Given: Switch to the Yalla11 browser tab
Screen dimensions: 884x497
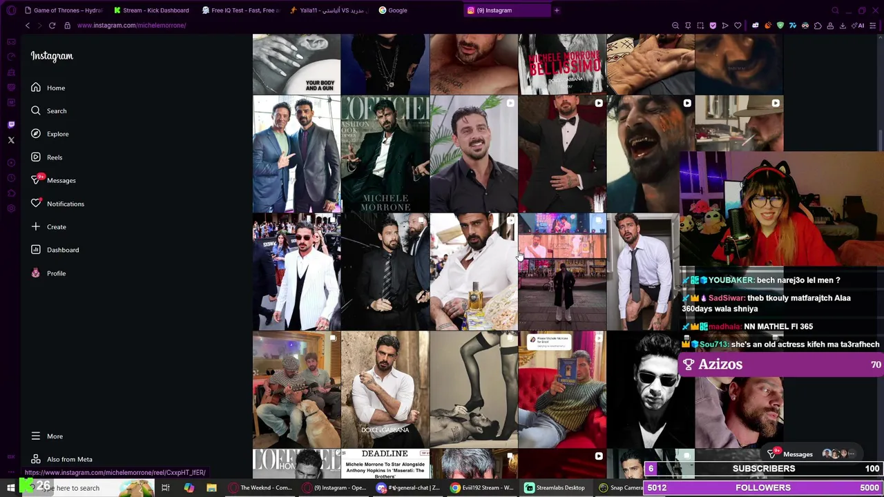Looking at the screenshot, I should [x=329, y=10].
